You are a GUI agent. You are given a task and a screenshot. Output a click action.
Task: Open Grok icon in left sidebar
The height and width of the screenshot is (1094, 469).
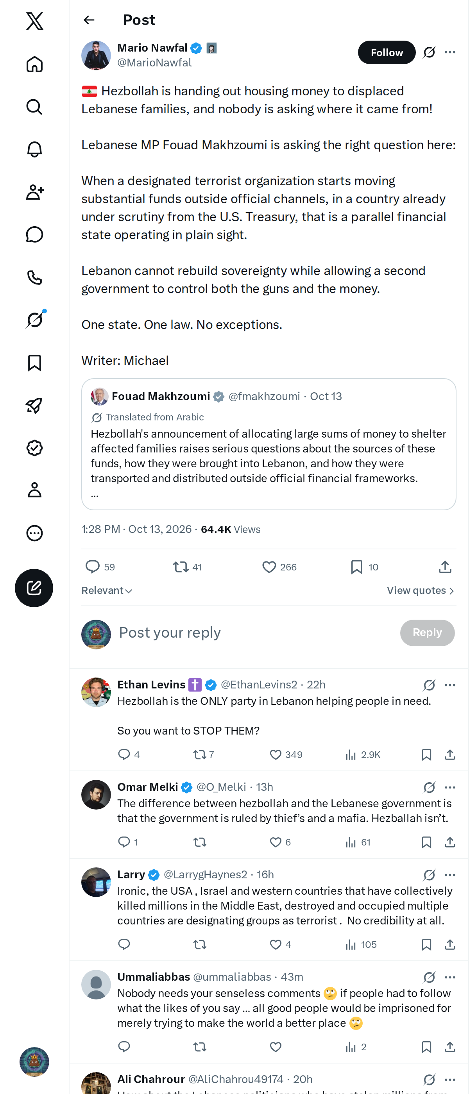click(34, 320)
